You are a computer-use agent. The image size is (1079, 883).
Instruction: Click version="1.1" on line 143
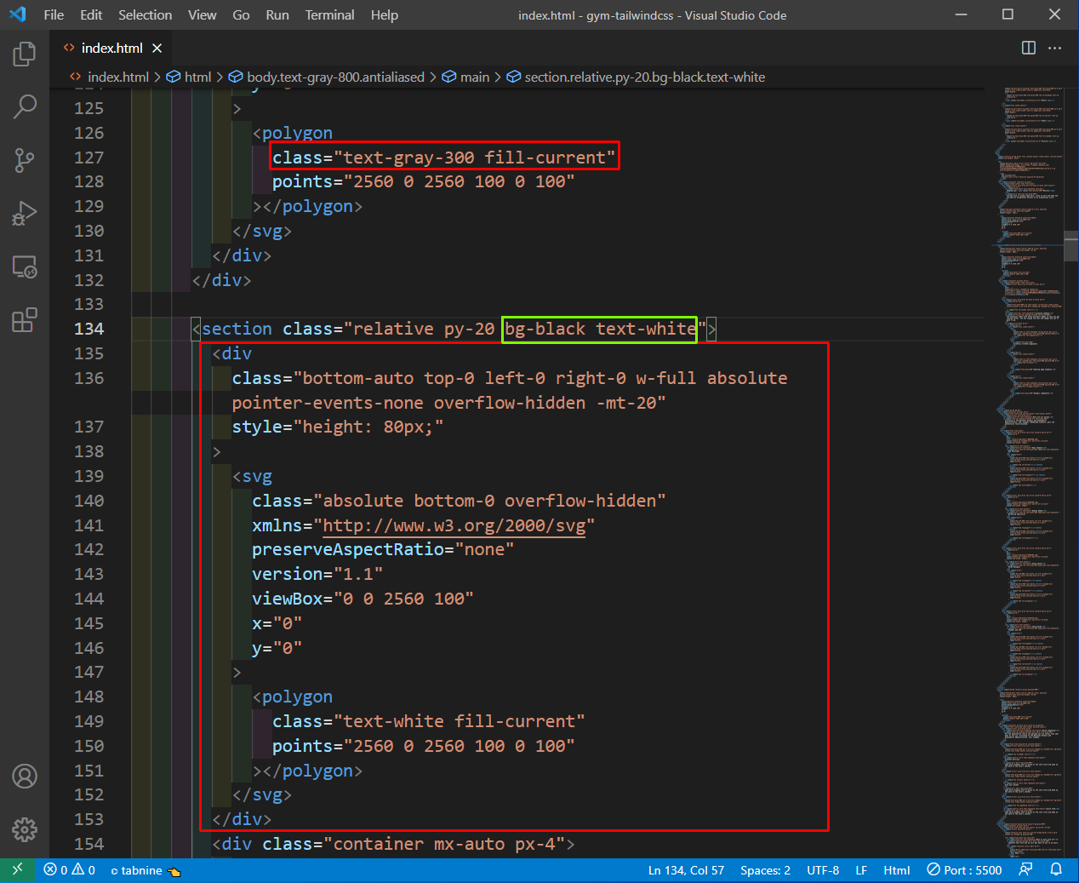point(317,574)
